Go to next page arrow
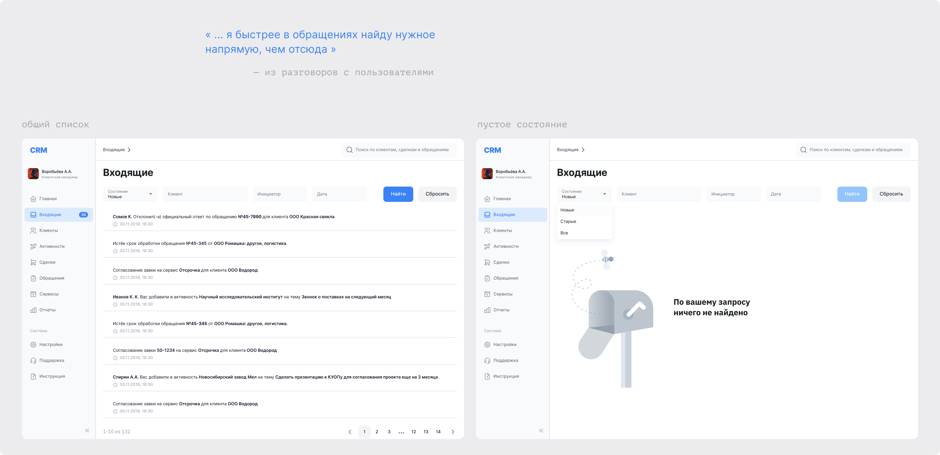The height and width of the screenshot is (455, 940). coord(453,432)
